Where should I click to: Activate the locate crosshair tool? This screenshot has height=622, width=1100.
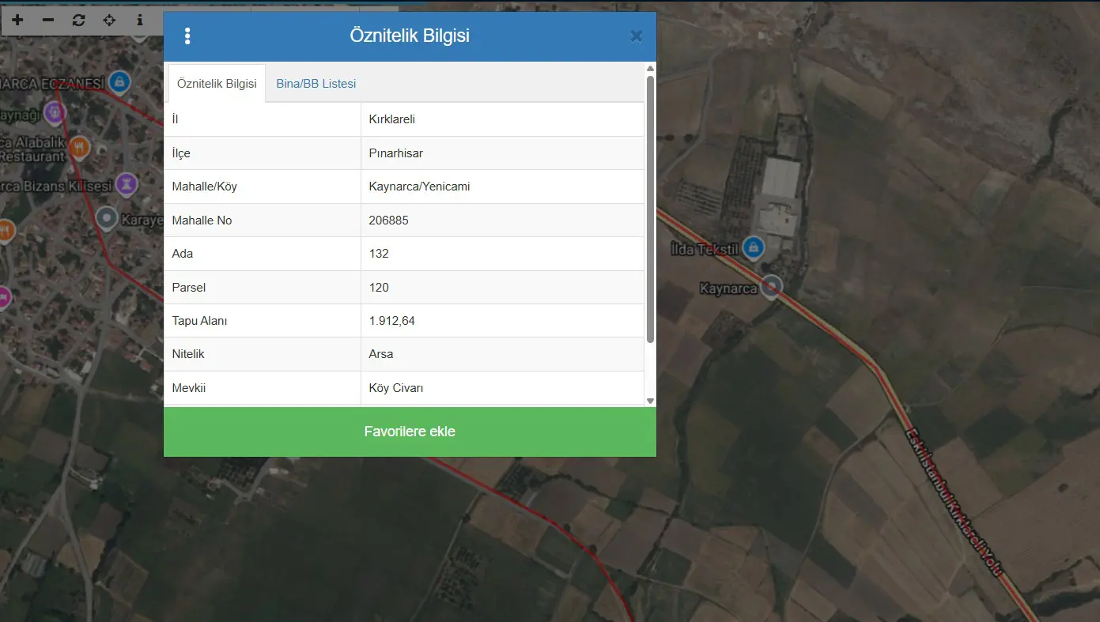click(x=109, y=20)
